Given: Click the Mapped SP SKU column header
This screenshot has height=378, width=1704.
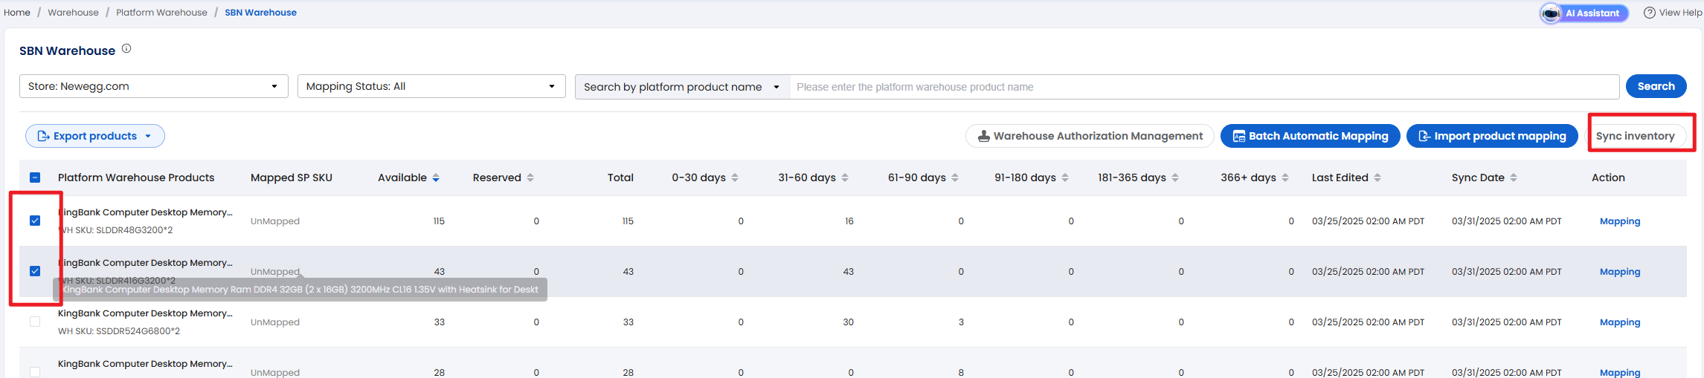Looking at the screenshot, I should 292,177.
